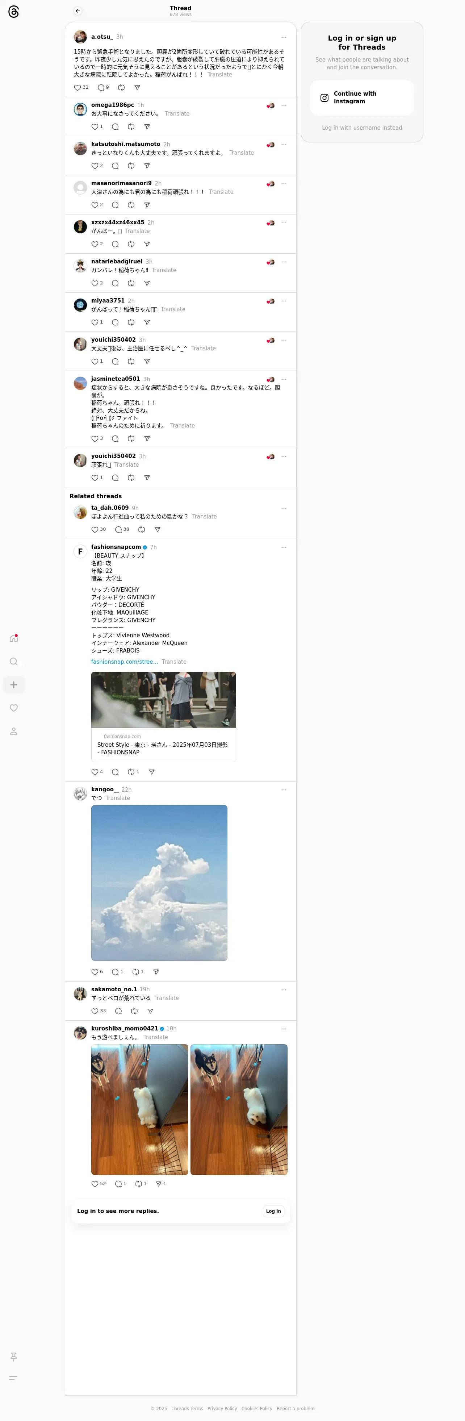
Task: Click the pin icon in the sidebar
Action: (x=14, y=1357)
